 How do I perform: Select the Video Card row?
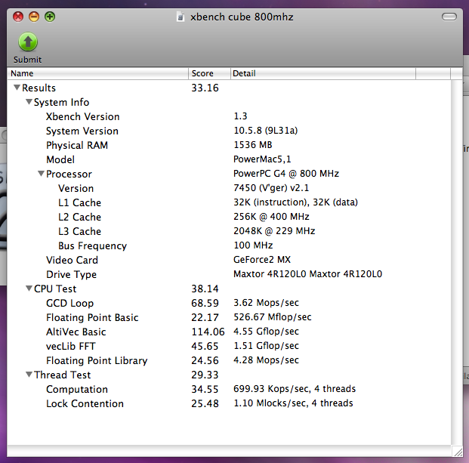click(x=229, y=260)
